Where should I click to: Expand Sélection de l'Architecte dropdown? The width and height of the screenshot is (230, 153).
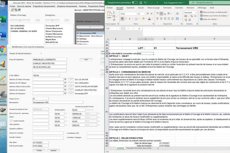(x=65, y=90)
